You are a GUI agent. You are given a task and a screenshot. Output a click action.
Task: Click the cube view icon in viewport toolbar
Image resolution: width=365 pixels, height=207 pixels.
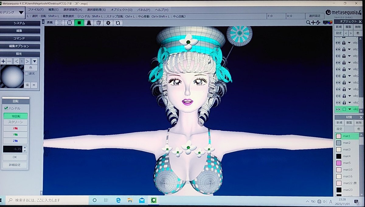[x=99, y=23]
